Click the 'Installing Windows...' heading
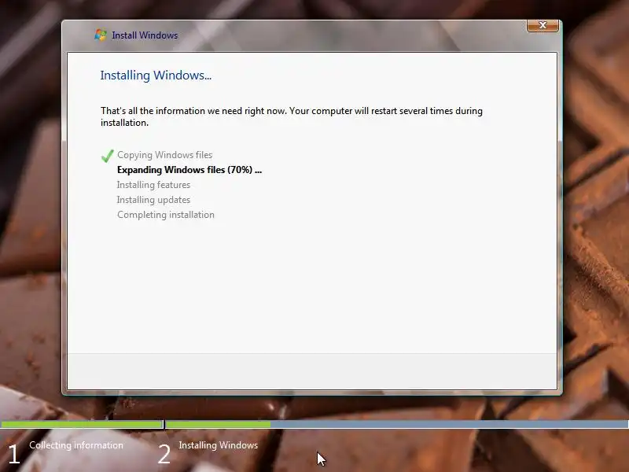 click(x=156, y=75)
